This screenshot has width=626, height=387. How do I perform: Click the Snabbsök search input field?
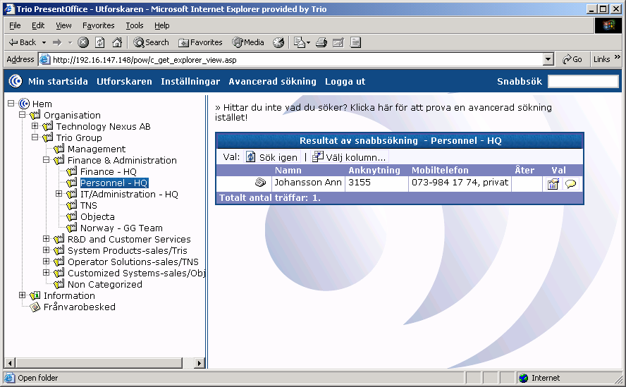[x=583, y=82]
